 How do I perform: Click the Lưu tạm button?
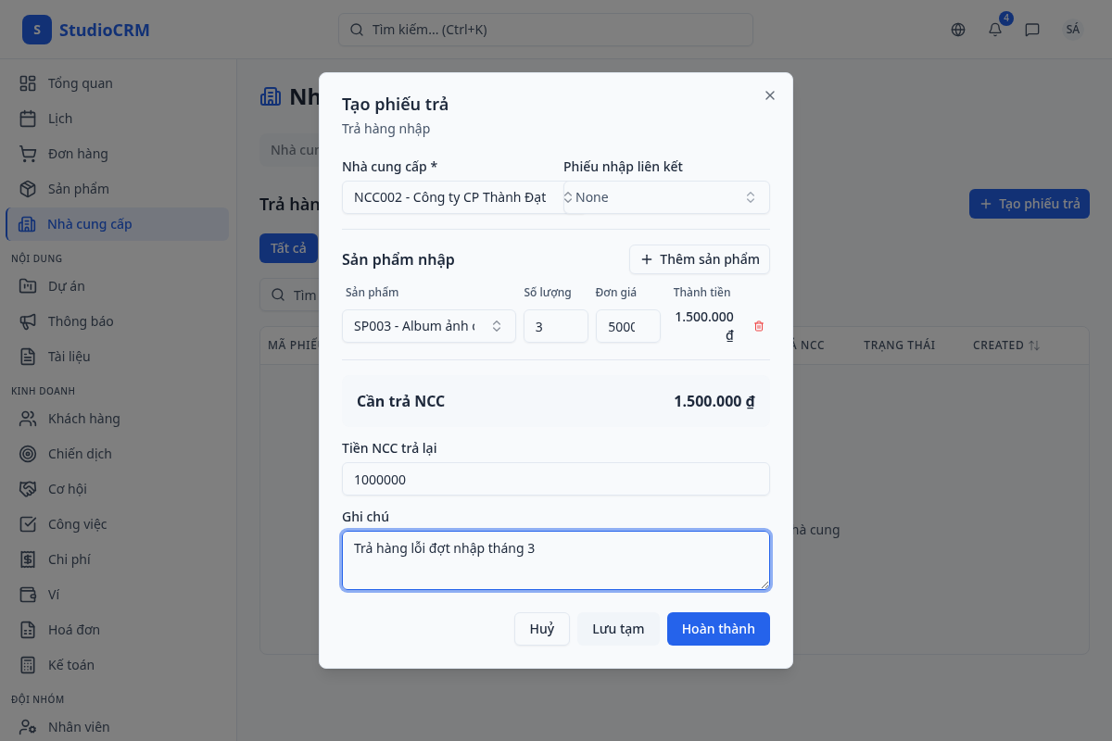(618, 629)
